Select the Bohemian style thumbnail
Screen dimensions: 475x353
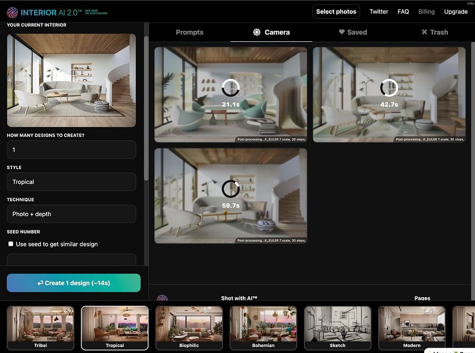pos(263,328)
